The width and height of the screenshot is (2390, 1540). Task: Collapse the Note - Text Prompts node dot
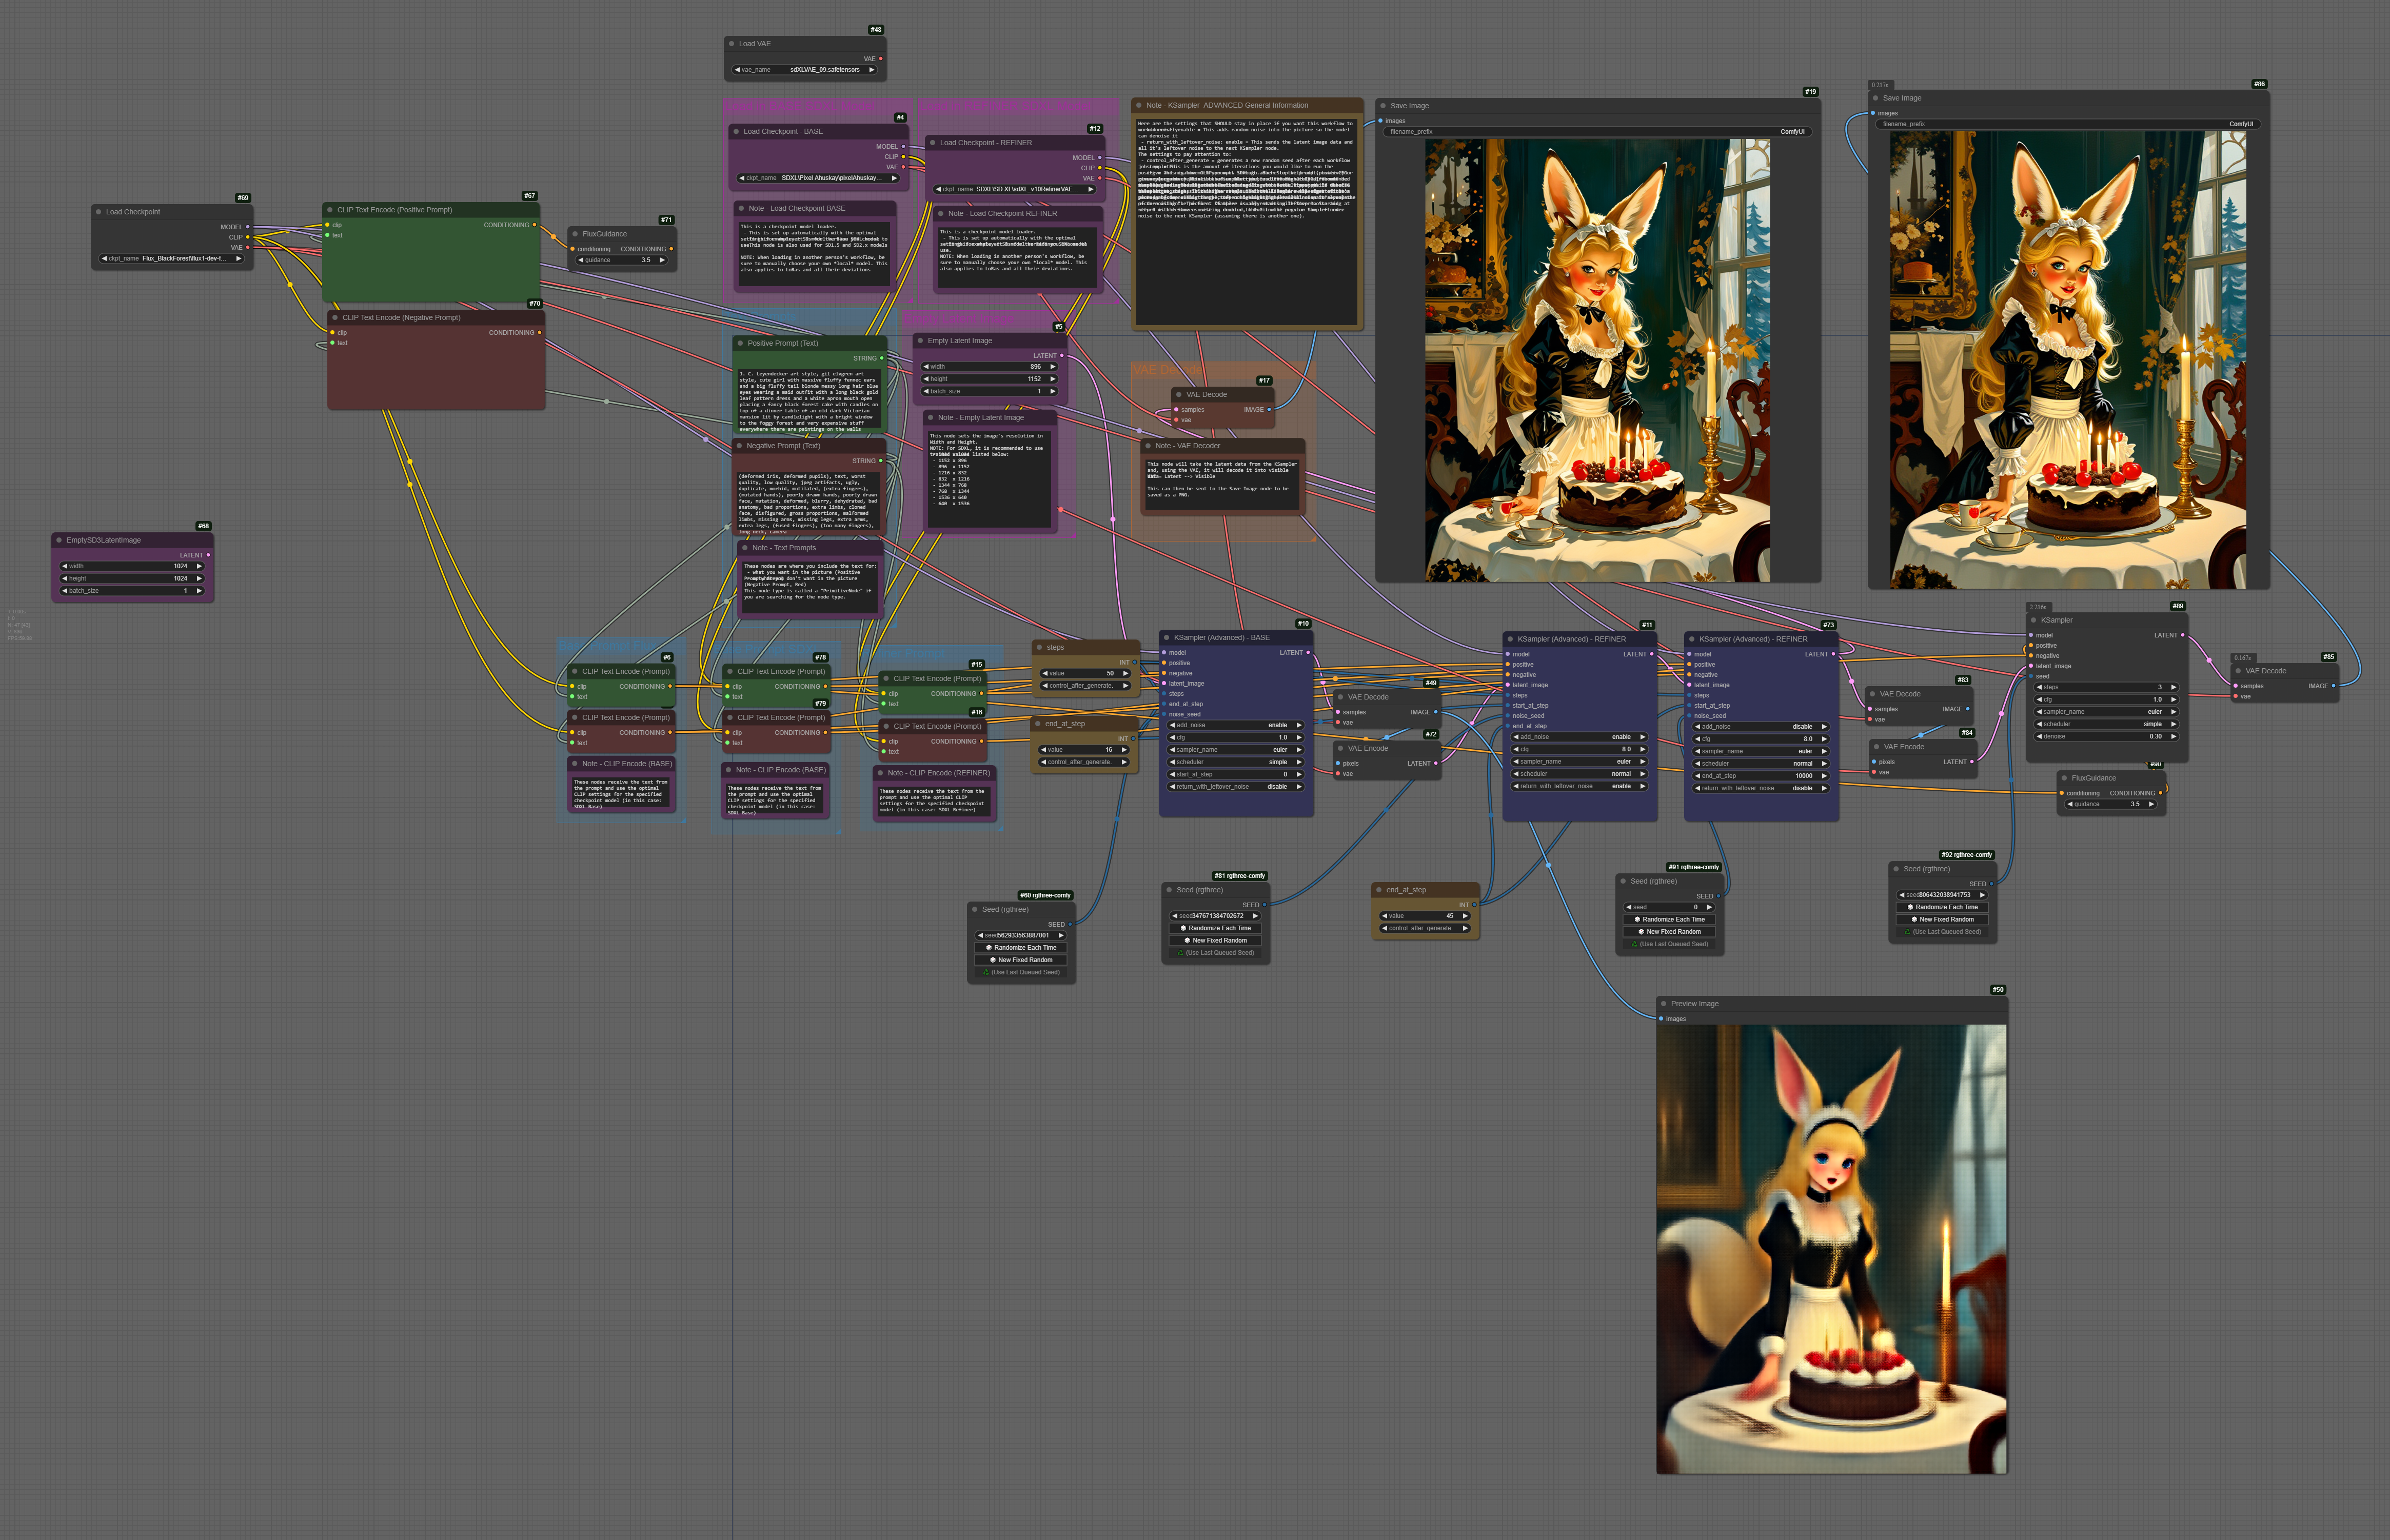click(x=744, y=548)
